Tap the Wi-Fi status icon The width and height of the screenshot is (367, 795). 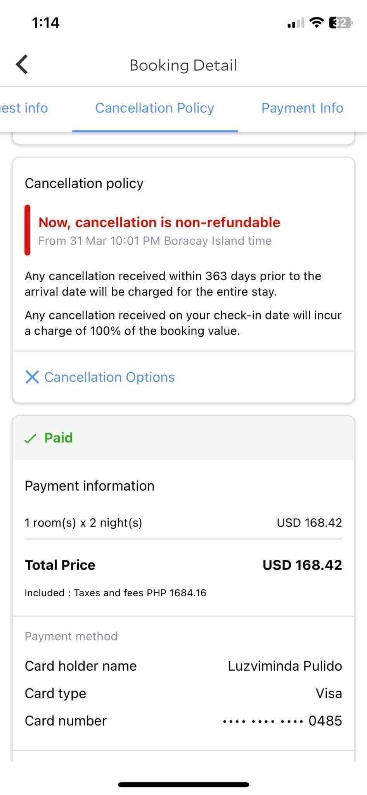coord(317,23)
